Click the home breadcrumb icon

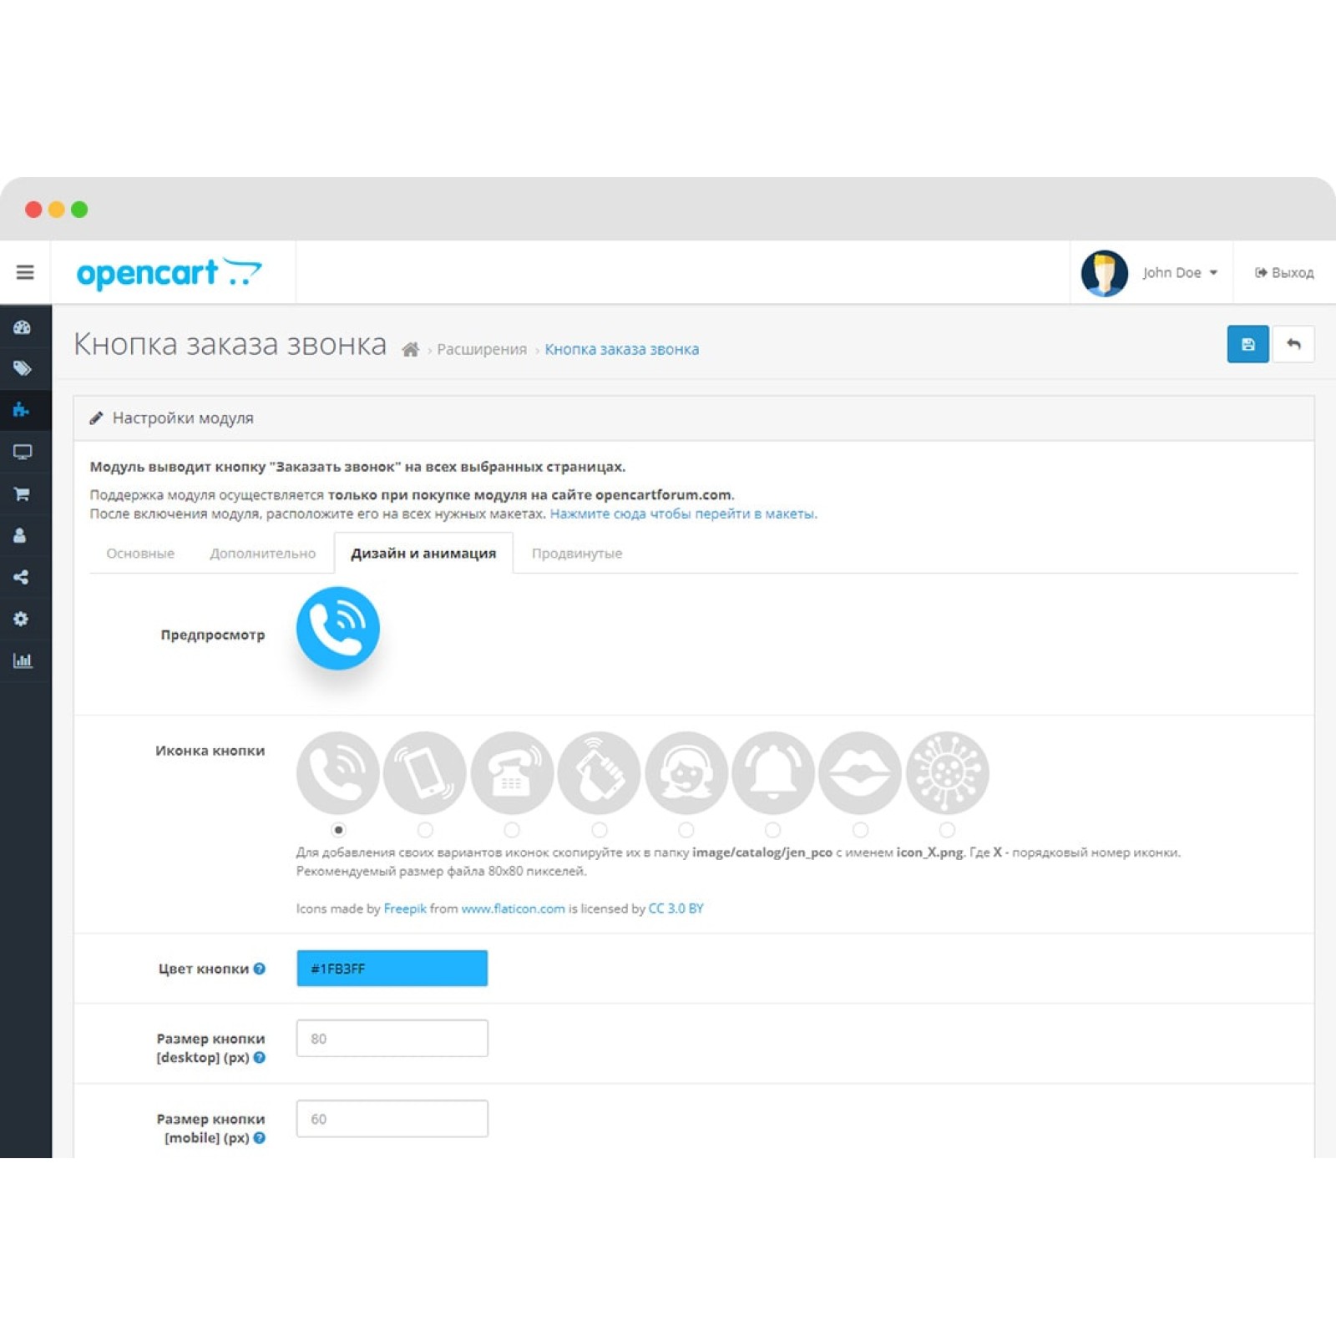point(410,349)
